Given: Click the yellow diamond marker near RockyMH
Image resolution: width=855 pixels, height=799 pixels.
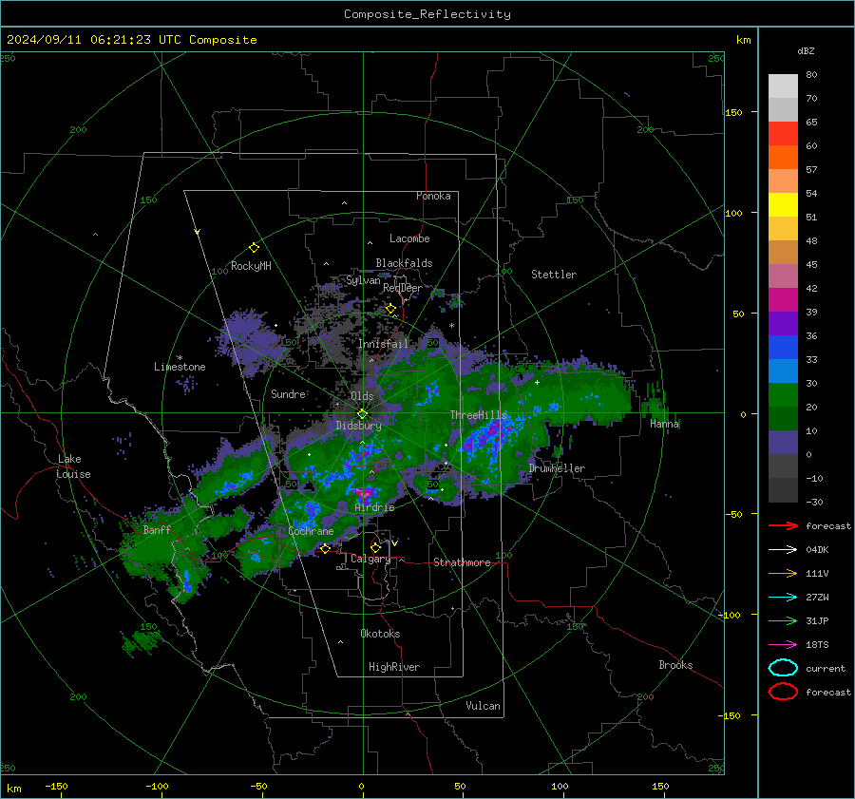Looking at the screenshot, I should pyautogui.click(x=254, y=248).
